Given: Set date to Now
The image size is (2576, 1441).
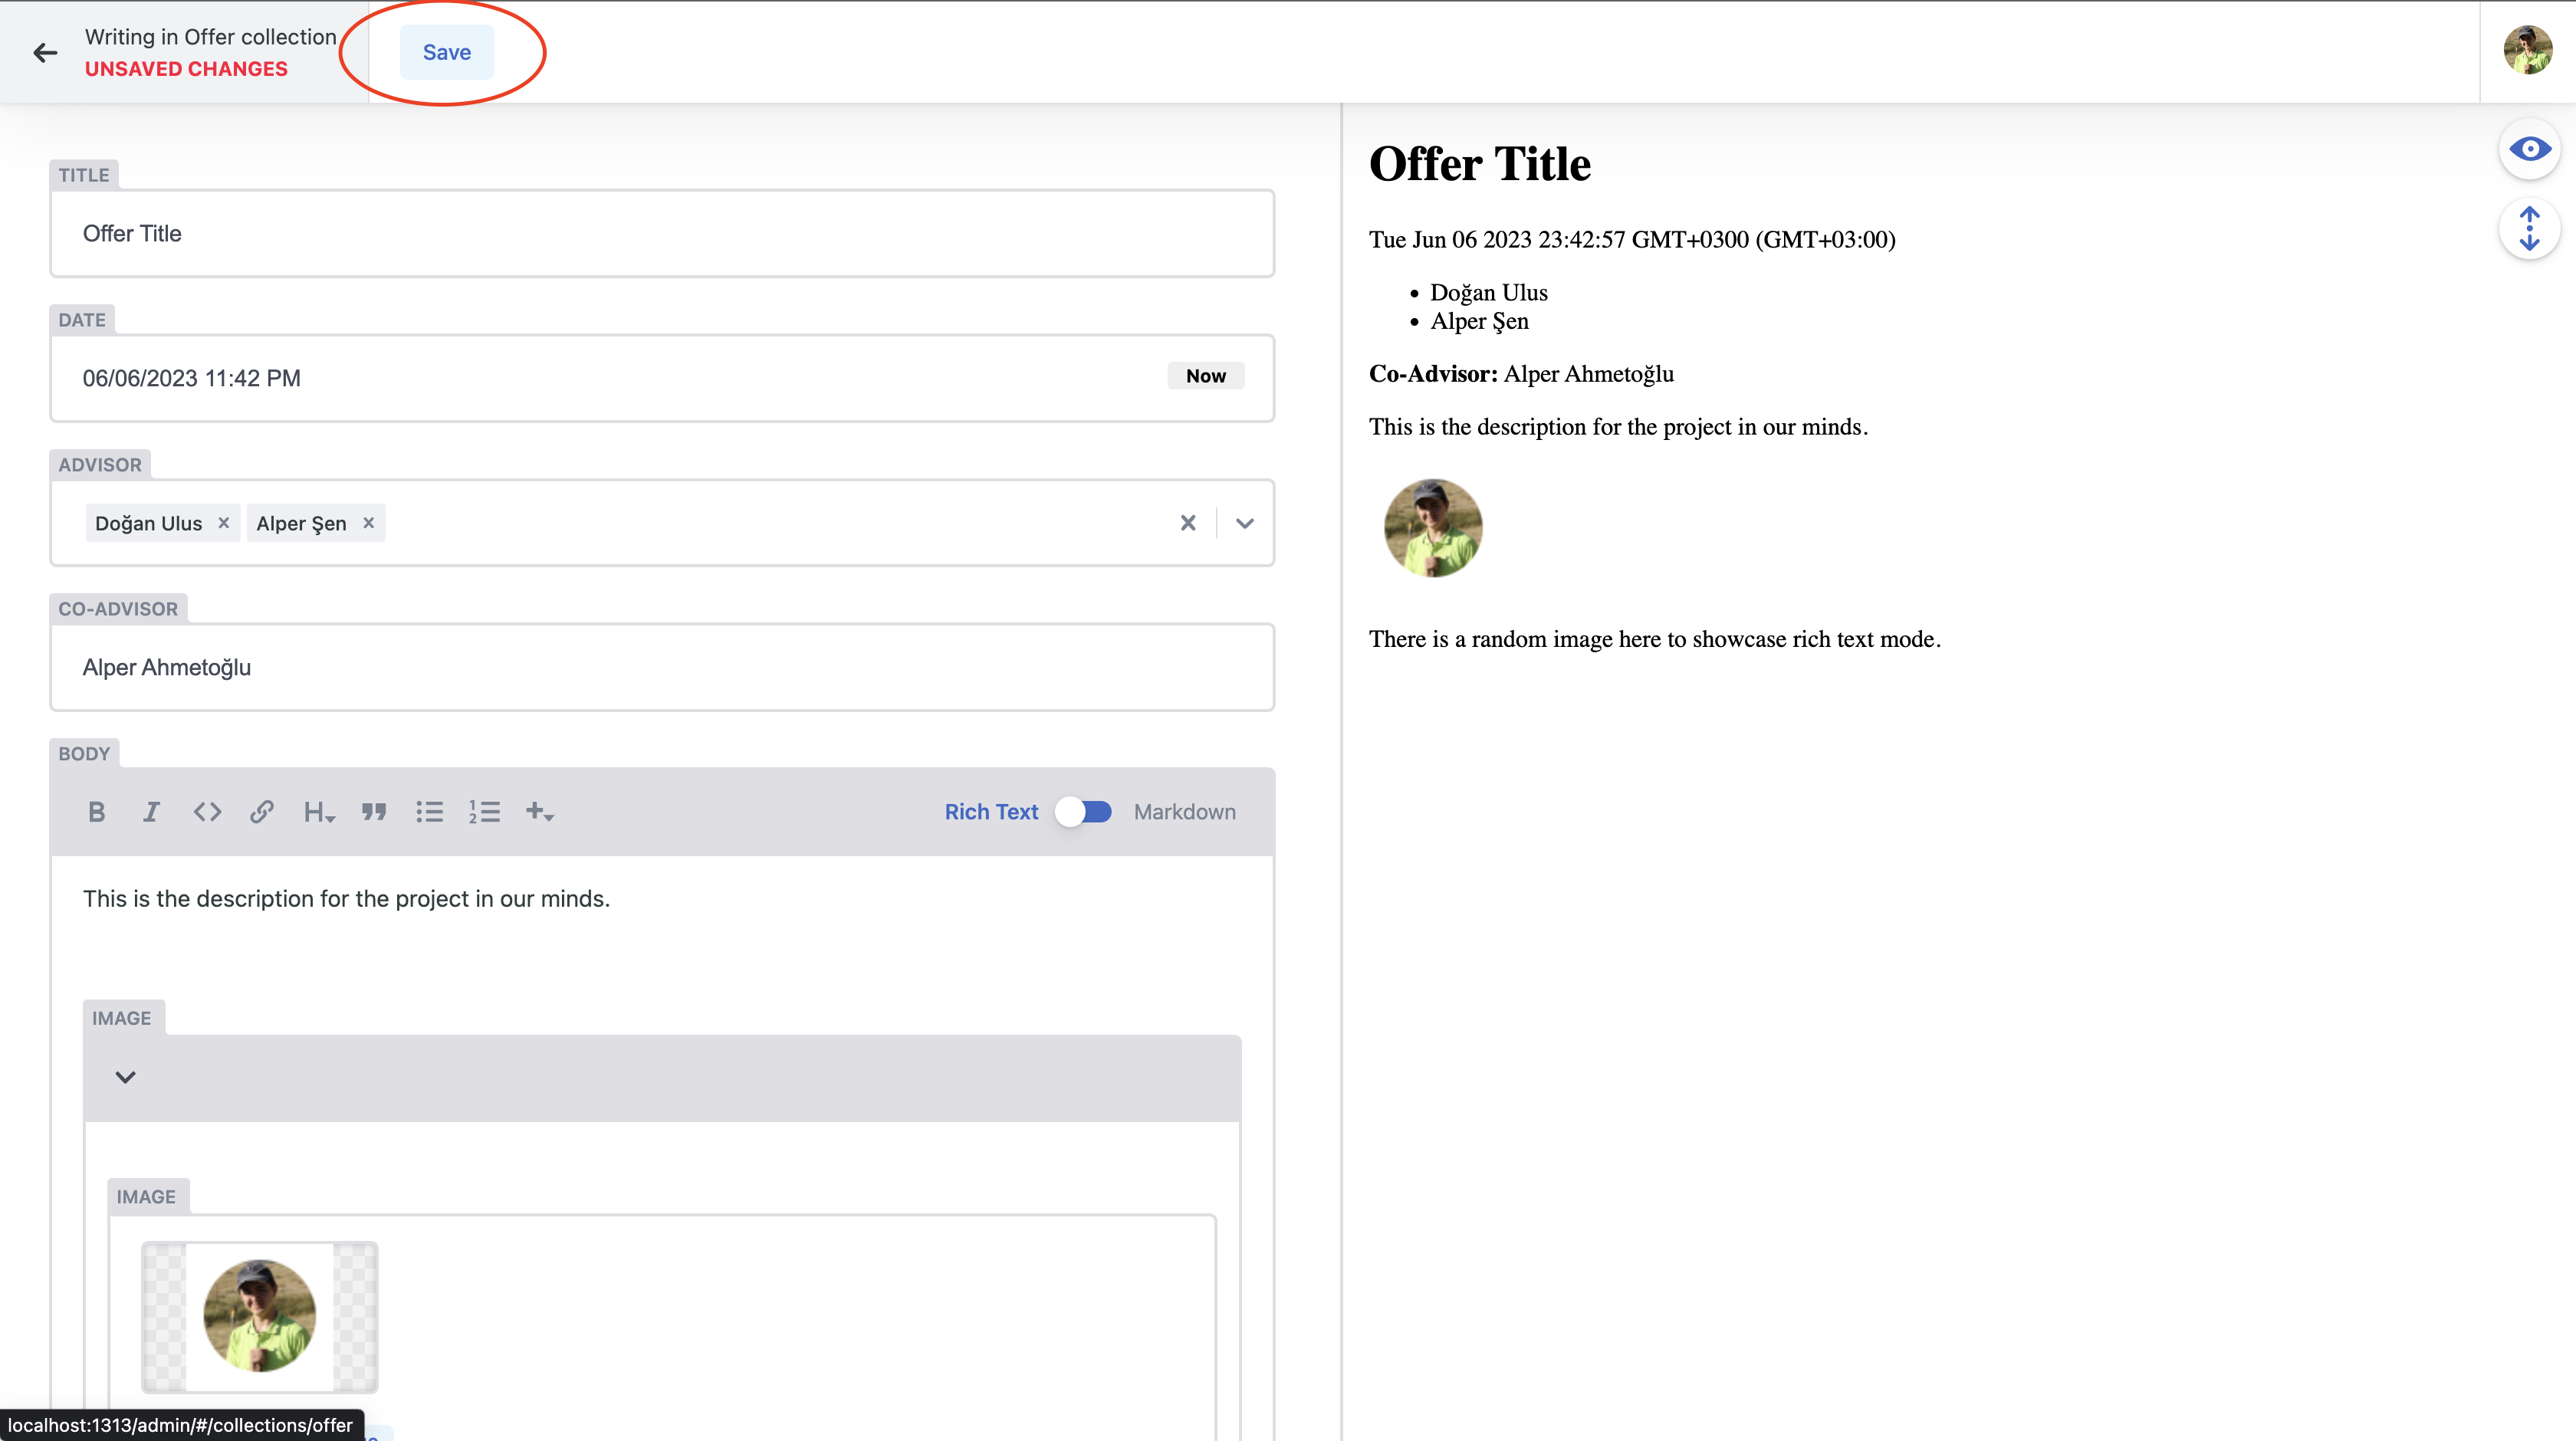Looking at the screenshot, I should (1205, 376).
